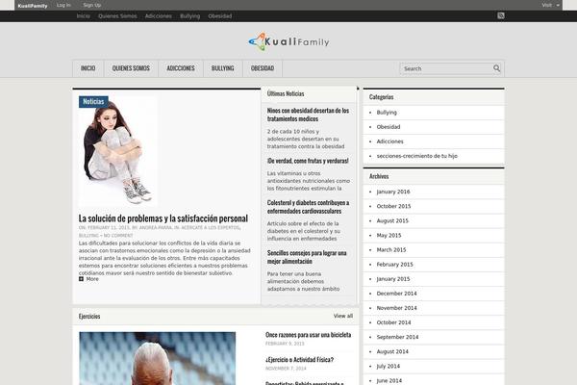
Task: Open May 2015 archive
Action: point(389,236)
